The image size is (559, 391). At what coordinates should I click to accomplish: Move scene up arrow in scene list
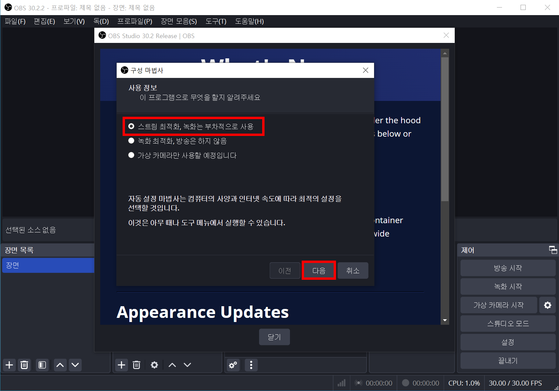click(x=60, y=365)
